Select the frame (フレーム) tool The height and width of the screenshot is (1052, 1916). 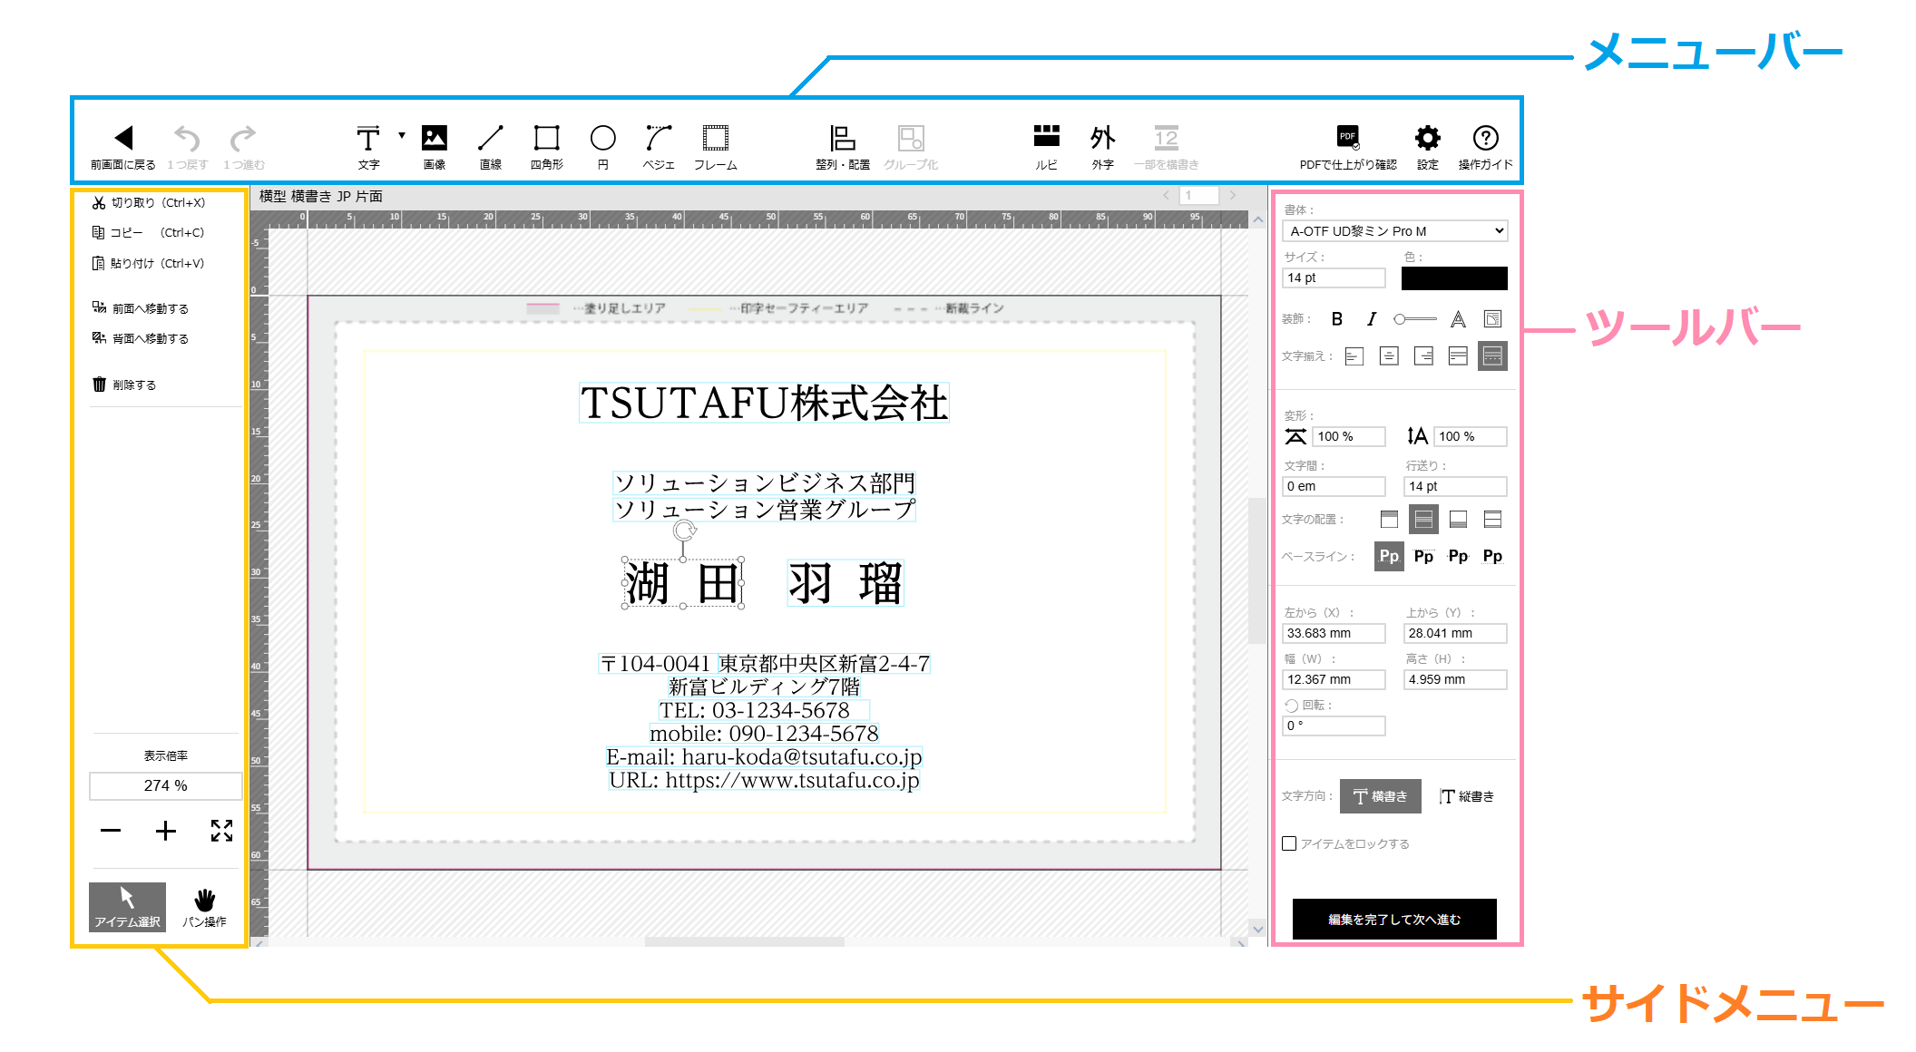point(715,139)
